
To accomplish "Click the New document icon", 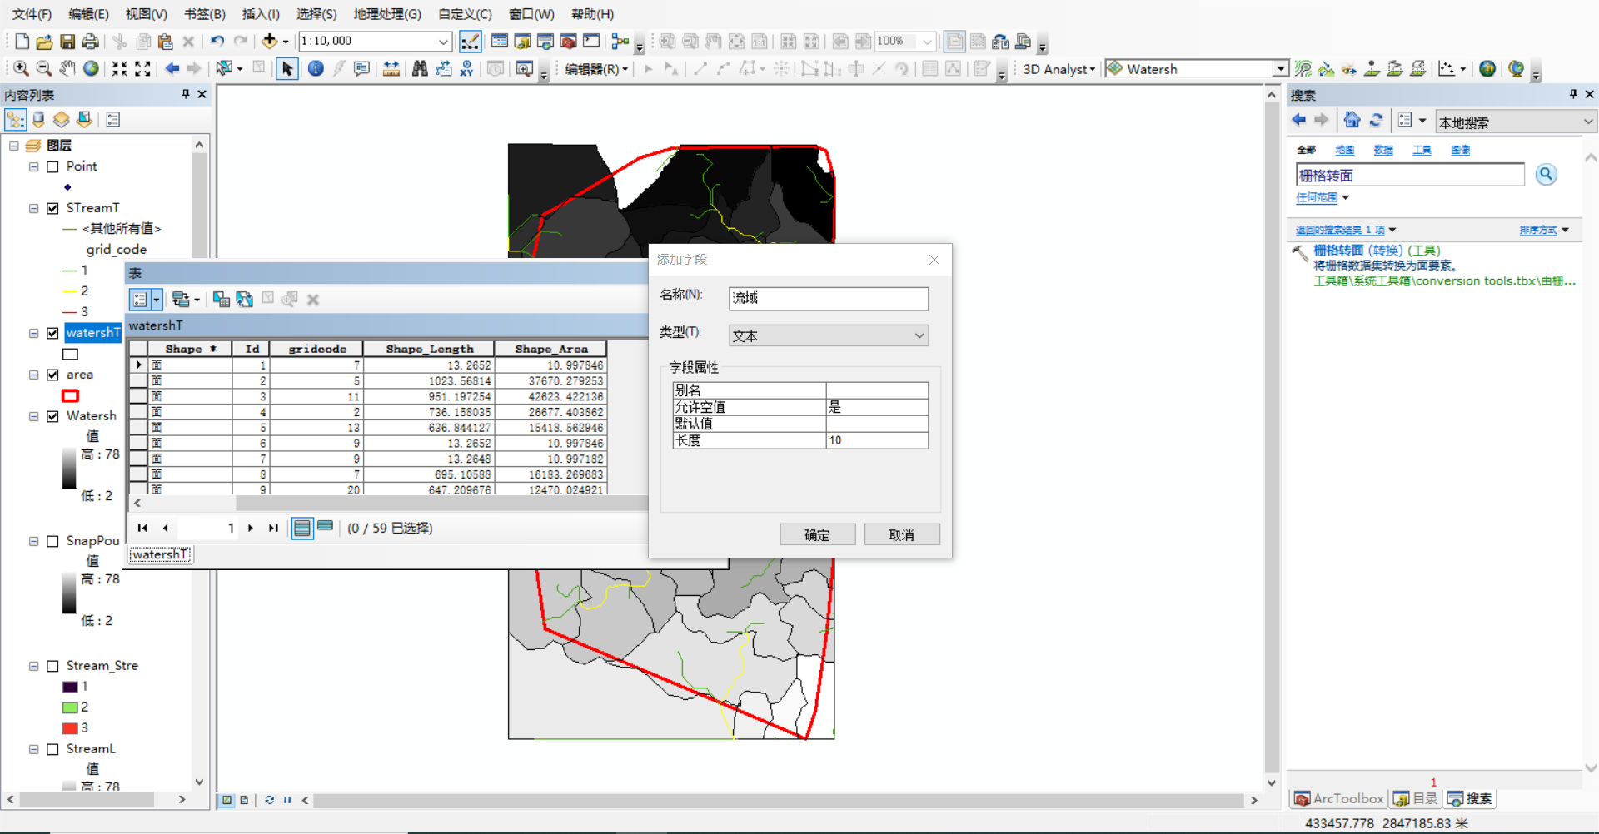I will pyautogui.click(x=22, y=41).
